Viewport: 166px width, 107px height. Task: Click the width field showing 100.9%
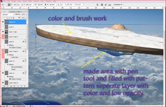click(x=40, y=5)
